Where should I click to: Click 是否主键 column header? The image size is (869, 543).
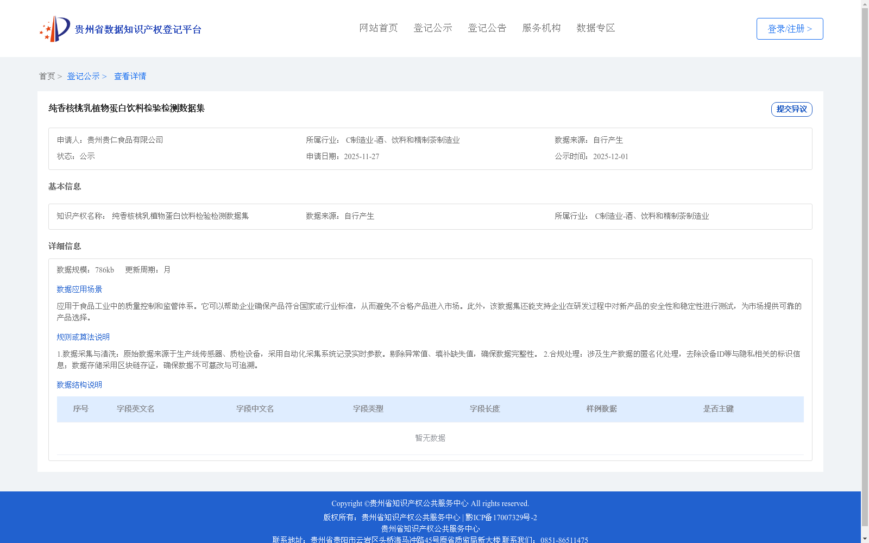click(x=719, y=409)
